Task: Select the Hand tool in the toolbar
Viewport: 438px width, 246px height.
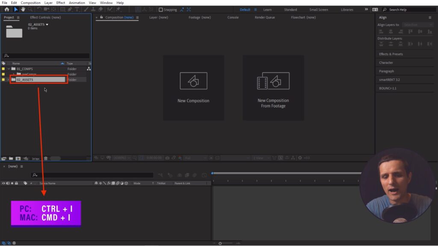Action: click(23, 9)
